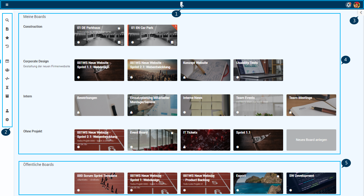The image size is (364, 196).
Task: Collapse the right panel with chevron arrow
Action: pos(361,12)
